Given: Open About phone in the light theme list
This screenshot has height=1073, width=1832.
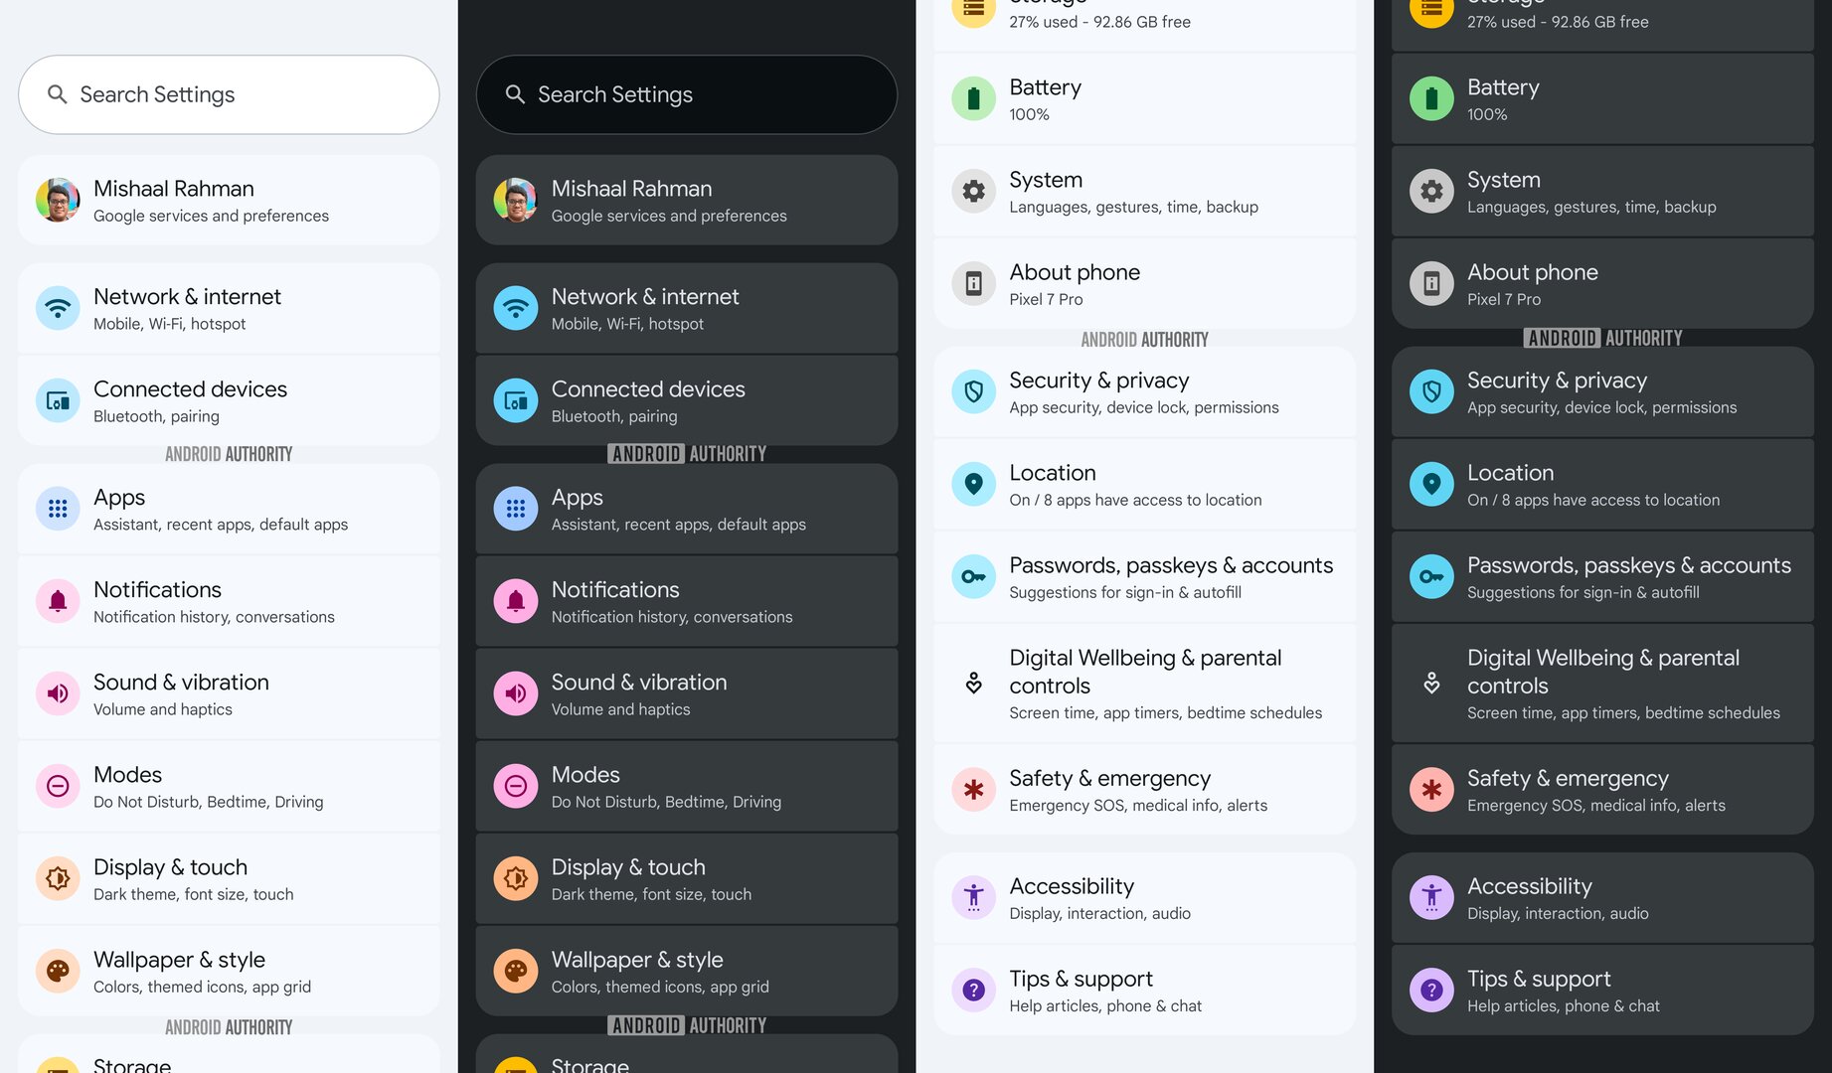Looking at the screenshot, I should (x=1145, y=283).
